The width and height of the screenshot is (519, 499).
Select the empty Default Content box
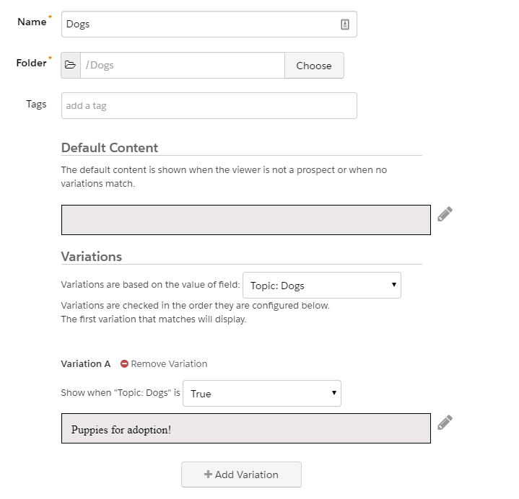click(x=245, y=220)
